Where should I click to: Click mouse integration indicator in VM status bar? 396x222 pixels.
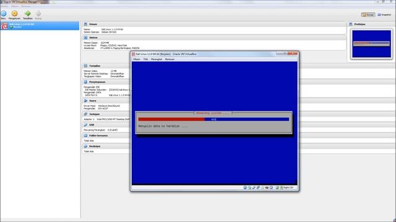[277, 187]
